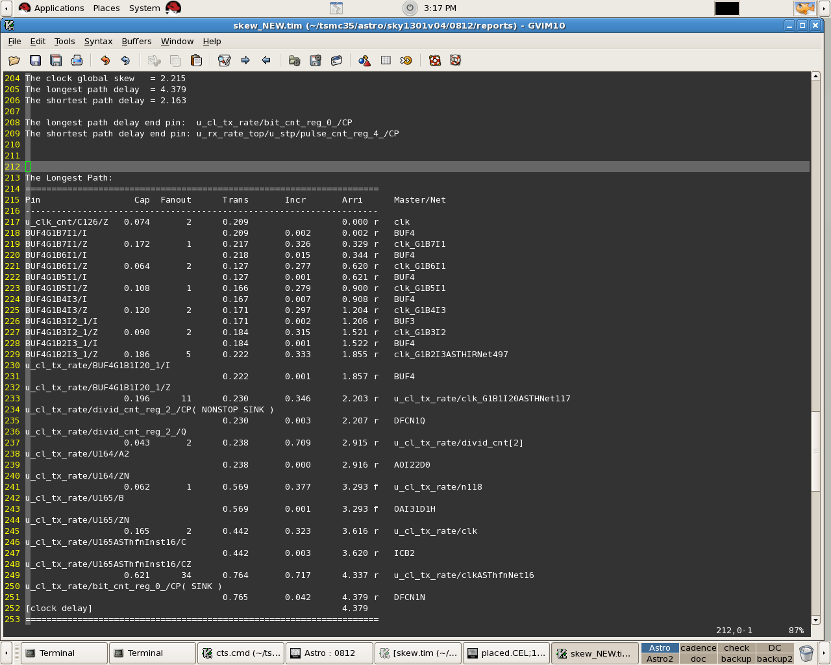Click the Save Session toolbar icon
This screenshot has height=665, width=831.
click(x=316, y=60)
